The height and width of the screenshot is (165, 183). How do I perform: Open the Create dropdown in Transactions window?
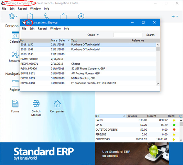click(93, 35)
